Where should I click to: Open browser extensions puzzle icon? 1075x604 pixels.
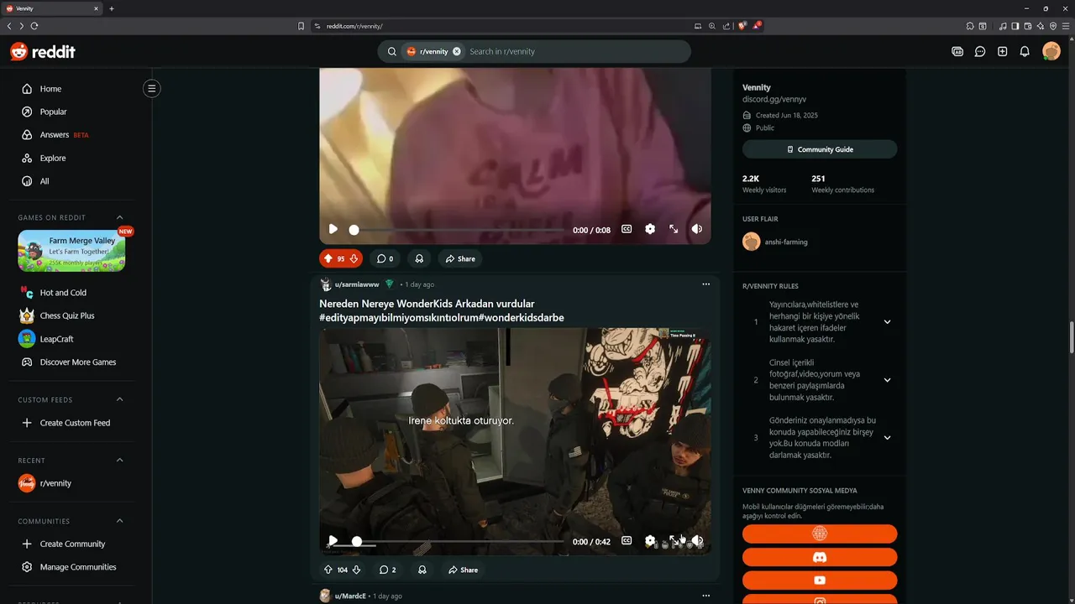point(970,26)
